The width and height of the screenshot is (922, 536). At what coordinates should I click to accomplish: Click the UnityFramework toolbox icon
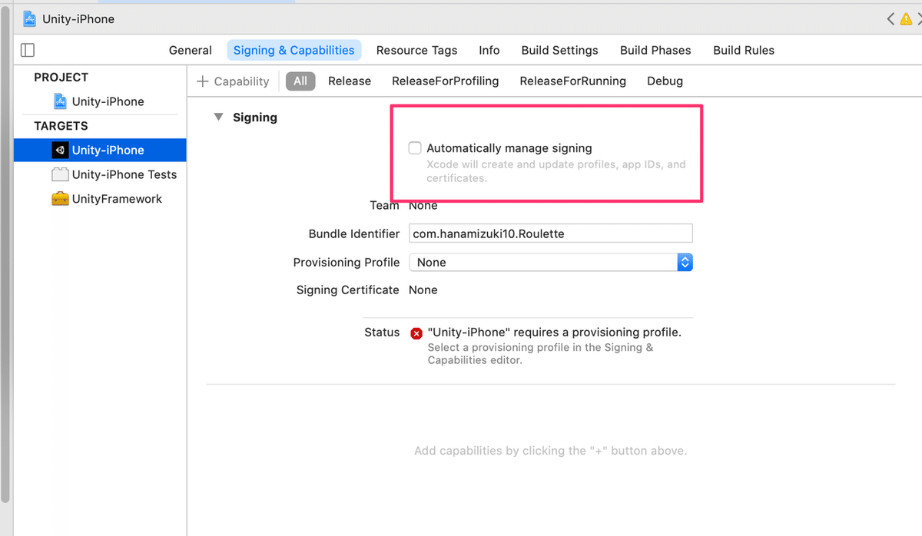pyautogui.click(x=60, y=199)
